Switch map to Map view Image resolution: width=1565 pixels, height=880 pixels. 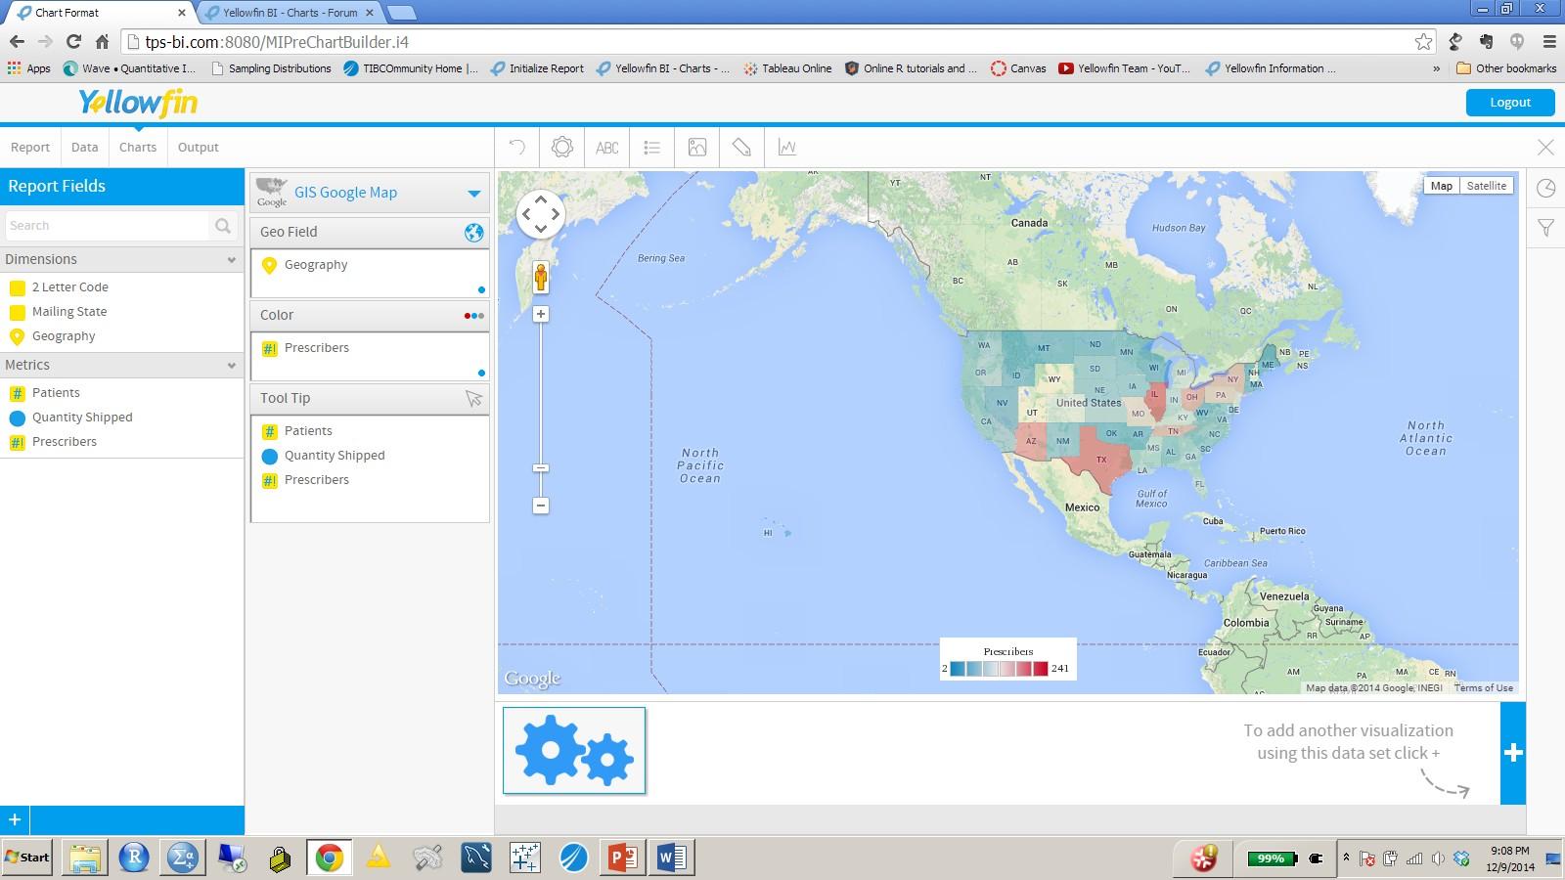[x=1442, y=186]
